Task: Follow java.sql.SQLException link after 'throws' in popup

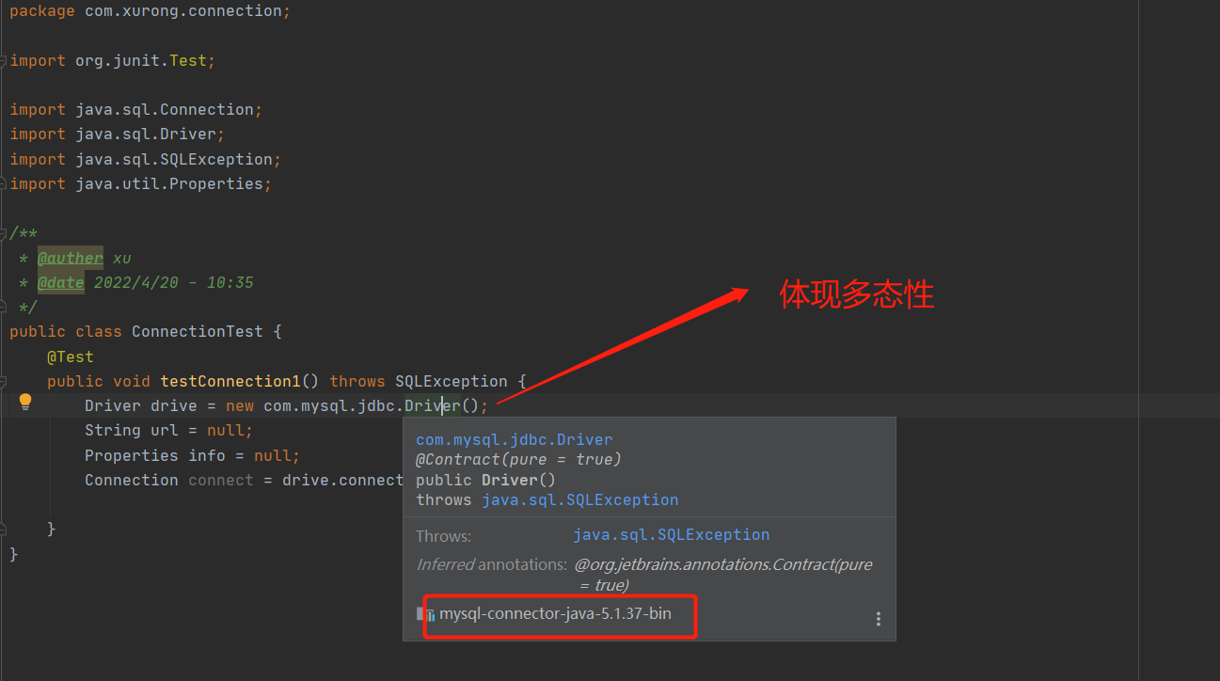Action: coord(580,499)
